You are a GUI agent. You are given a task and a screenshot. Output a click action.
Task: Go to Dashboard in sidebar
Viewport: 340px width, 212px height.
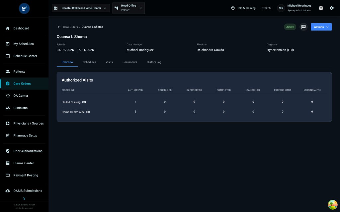tap(24, 28)
